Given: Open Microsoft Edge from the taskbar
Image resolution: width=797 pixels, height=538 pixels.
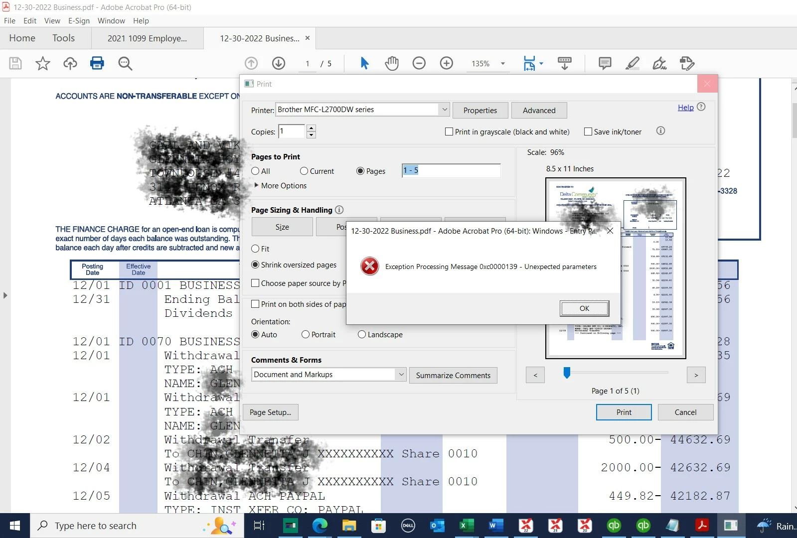Looking at the screenshot, I should point(319,526).
